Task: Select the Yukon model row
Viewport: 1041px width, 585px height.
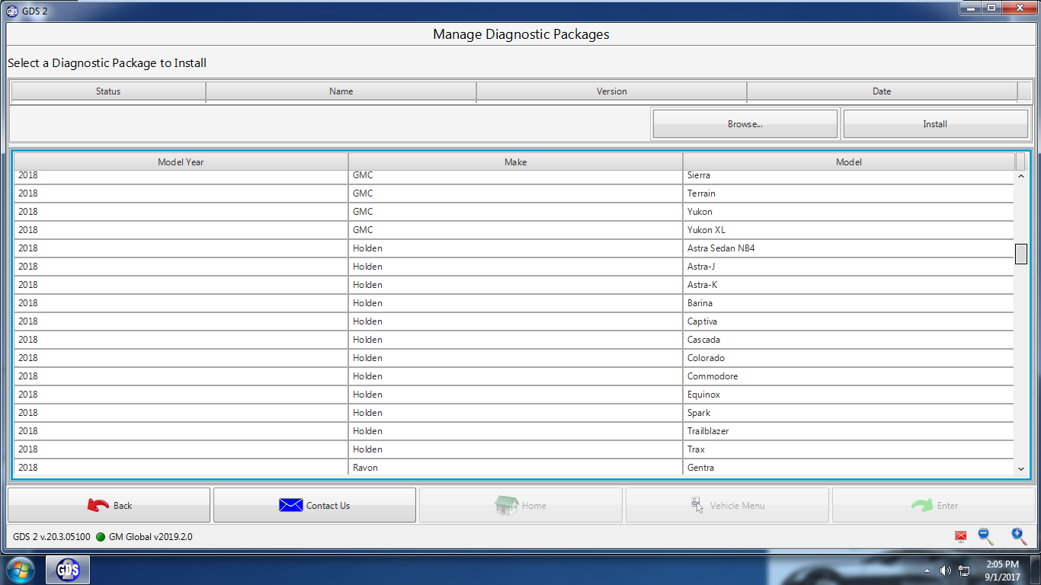Action: (x=514, y=212)
